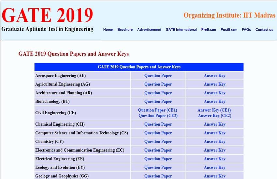Open Computer Science (CS) Question Paper
Screen dimensions: 277x179
point(158,133)
